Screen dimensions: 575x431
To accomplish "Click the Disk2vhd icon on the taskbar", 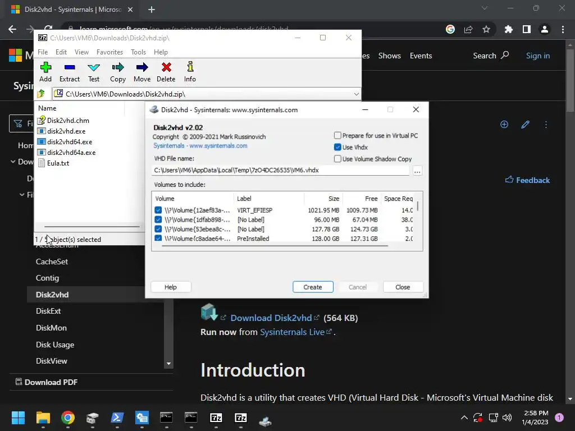I will point(265,421).
